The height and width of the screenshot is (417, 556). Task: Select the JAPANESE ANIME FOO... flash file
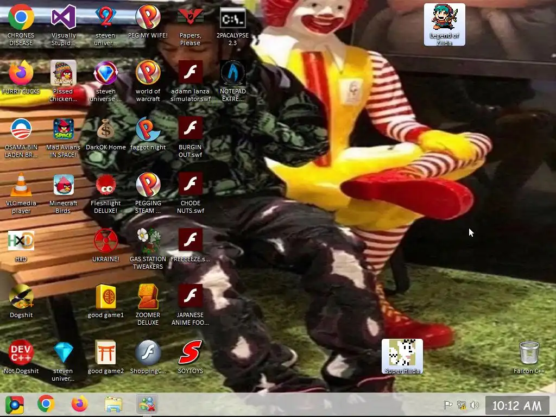point(190,305)
